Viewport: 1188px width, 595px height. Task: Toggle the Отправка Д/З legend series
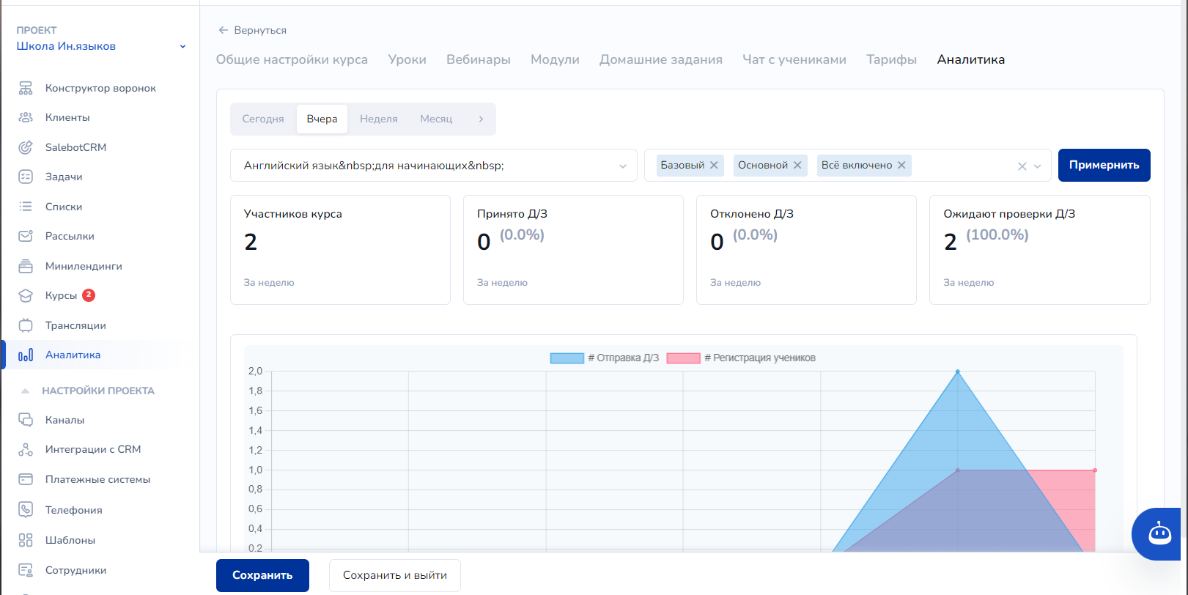[x=605, y=358]
